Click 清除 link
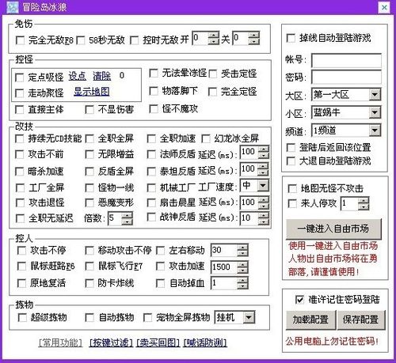The image size is (396, 363). click(x=102, y=76)
